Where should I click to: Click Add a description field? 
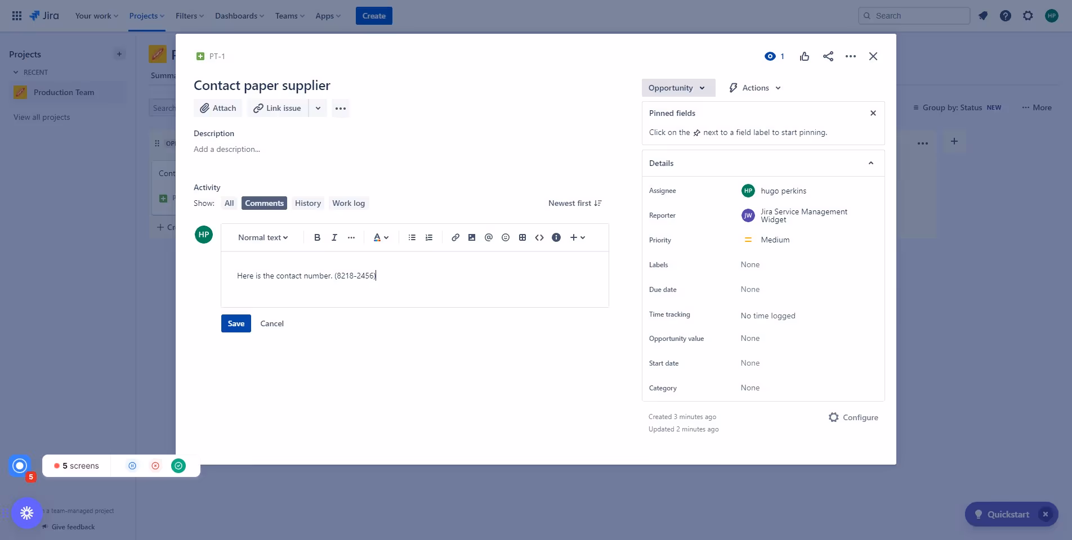(x=227, y=149)
